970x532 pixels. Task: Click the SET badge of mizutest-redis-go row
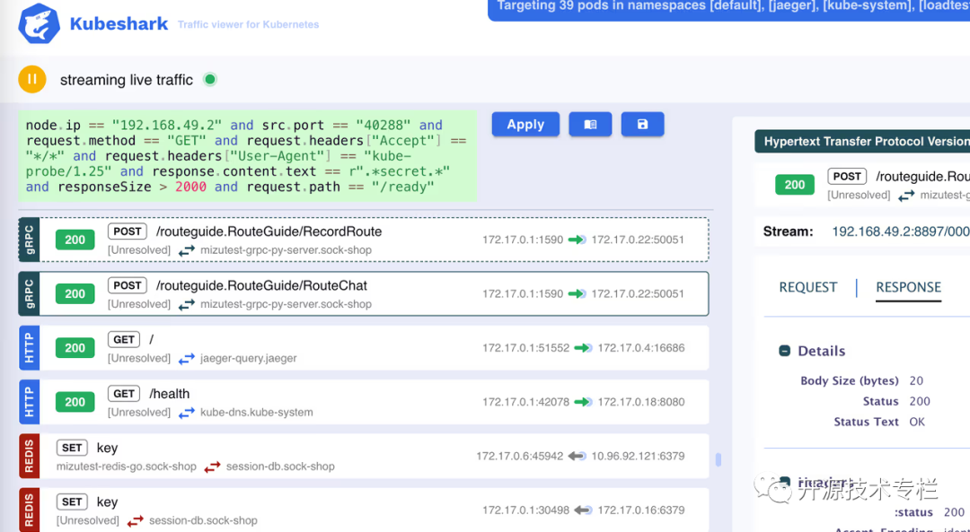(x=72, y=448)
